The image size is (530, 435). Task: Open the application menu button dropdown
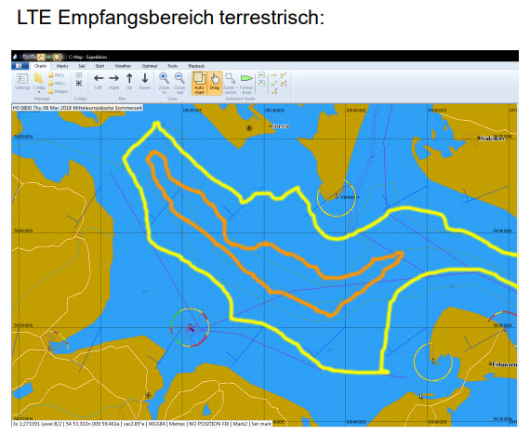pyautogui.click(x=20, y=66)
